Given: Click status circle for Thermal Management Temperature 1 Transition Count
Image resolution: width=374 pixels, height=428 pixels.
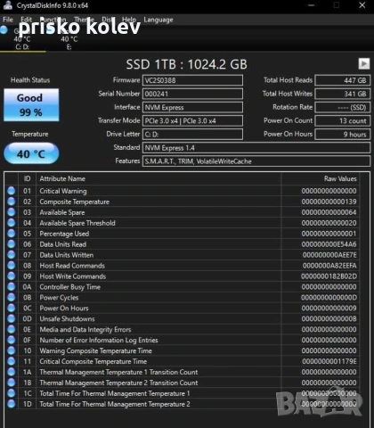Looking at the screenshot, I should [12, 372].
